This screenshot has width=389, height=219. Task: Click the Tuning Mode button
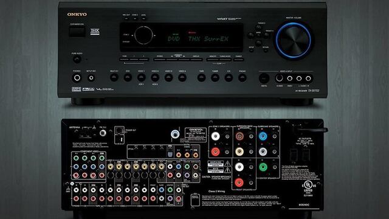pos(225,60)
